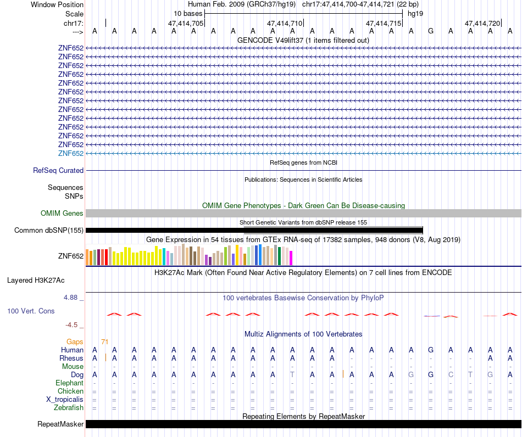The width and height of the screenshot is (522, 437).
Task: Open the OMIM Gene Phenotypes track title
Action: 303,205
